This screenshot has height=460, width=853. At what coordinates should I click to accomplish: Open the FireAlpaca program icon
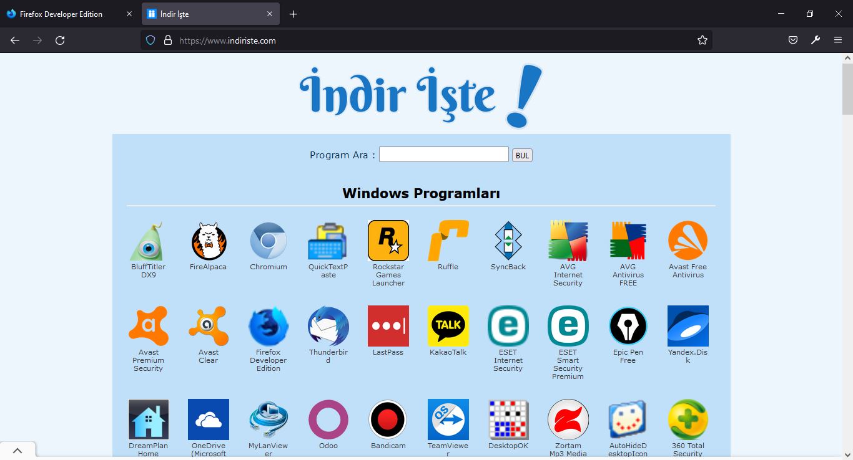209,241
